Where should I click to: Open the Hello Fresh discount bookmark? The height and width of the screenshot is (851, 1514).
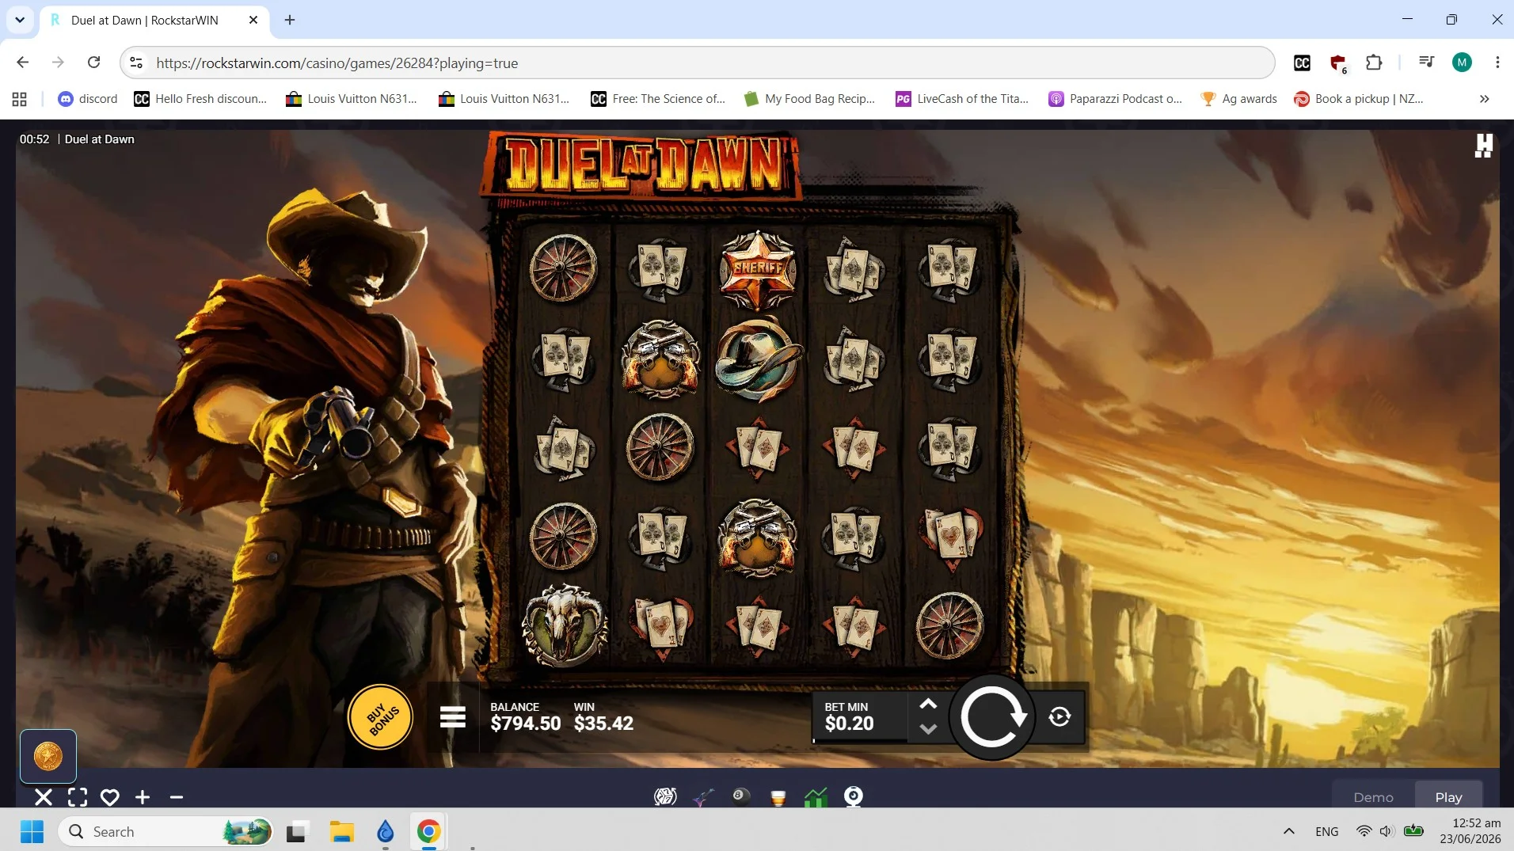click(200, 99)
